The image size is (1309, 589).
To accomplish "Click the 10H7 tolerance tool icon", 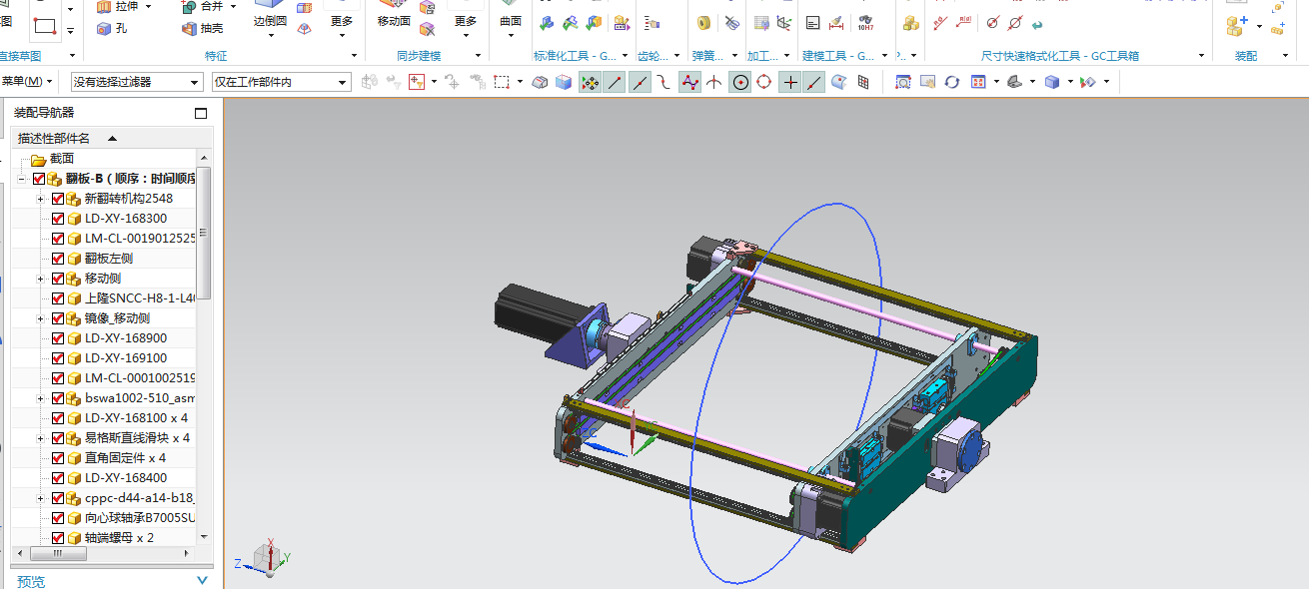I will 865,22.
